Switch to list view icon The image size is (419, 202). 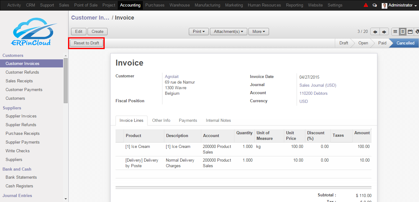pos(395,32)
